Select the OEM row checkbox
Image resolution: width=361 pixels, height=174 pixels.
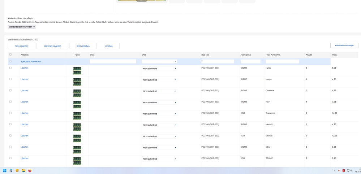click(x=10, y=147)
